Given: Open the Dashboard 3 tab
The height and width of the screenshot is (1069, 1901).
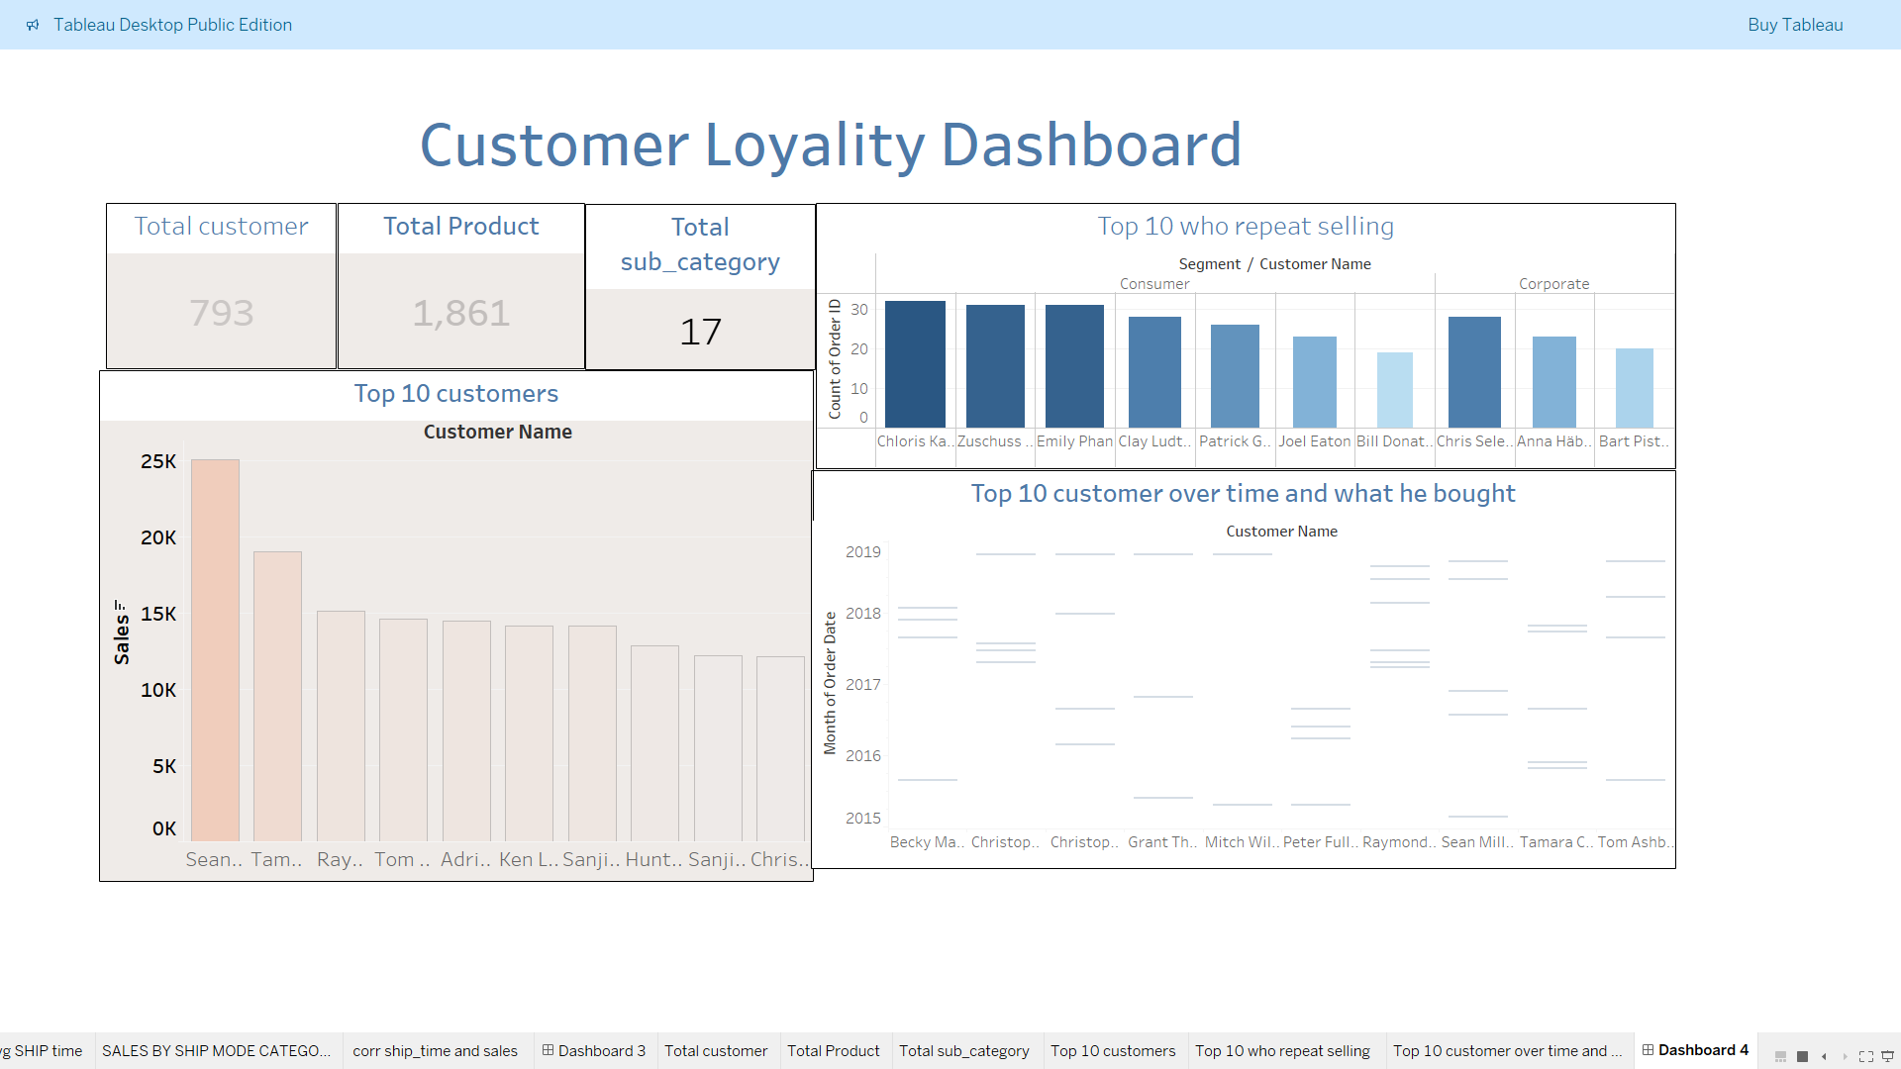Looking at the screenshot, I should click(x=594, y=1050).
